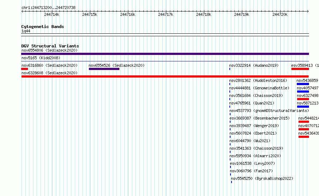Open the nsv4057497 variant label

click(x=308, y=88)
